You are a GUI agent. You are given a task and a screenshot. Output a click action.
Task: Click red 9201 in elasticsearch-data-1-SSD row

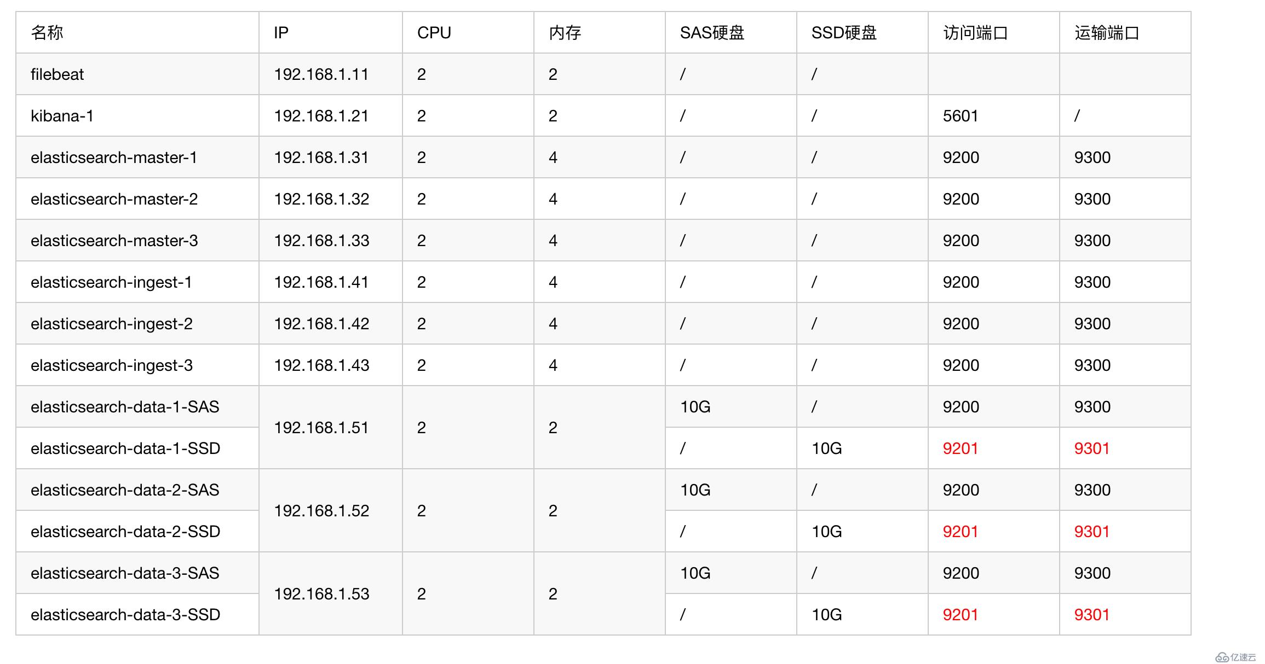[x=961, y=449]
